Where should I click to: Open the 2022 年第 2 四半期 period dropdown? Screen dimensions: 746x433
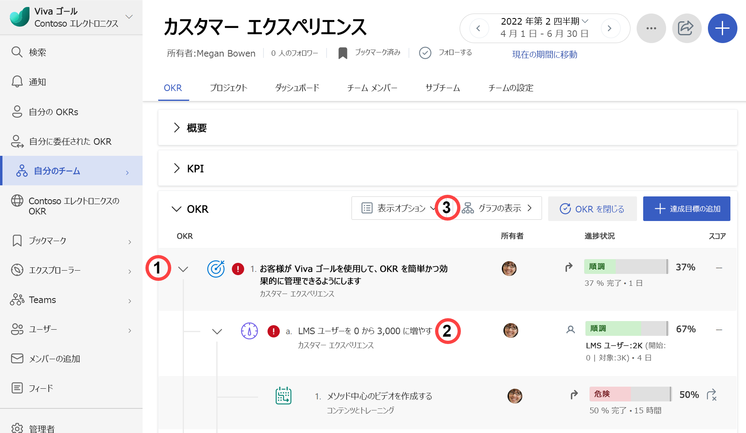coord(544,21)
